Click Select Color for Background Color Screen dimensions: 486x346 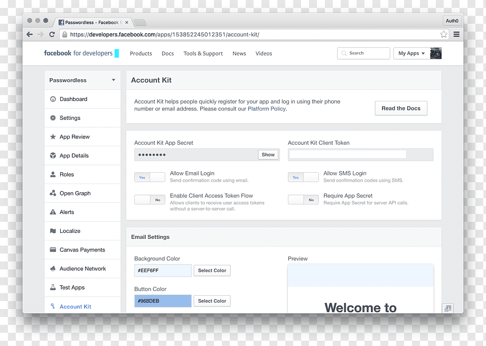click(212, 270)
